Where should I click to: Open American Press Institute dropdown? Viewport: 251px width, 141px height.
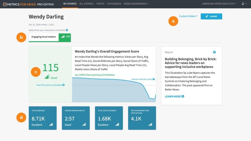219,4
